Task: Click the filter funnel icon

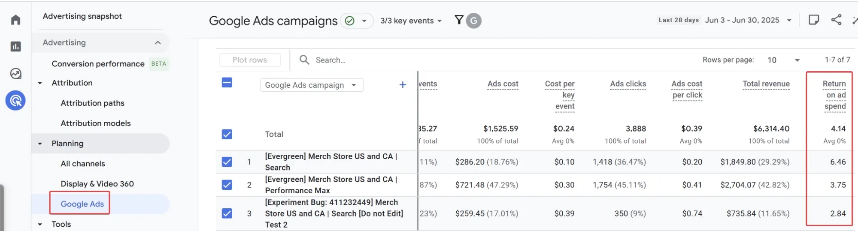Action: [x=459, y=20]
